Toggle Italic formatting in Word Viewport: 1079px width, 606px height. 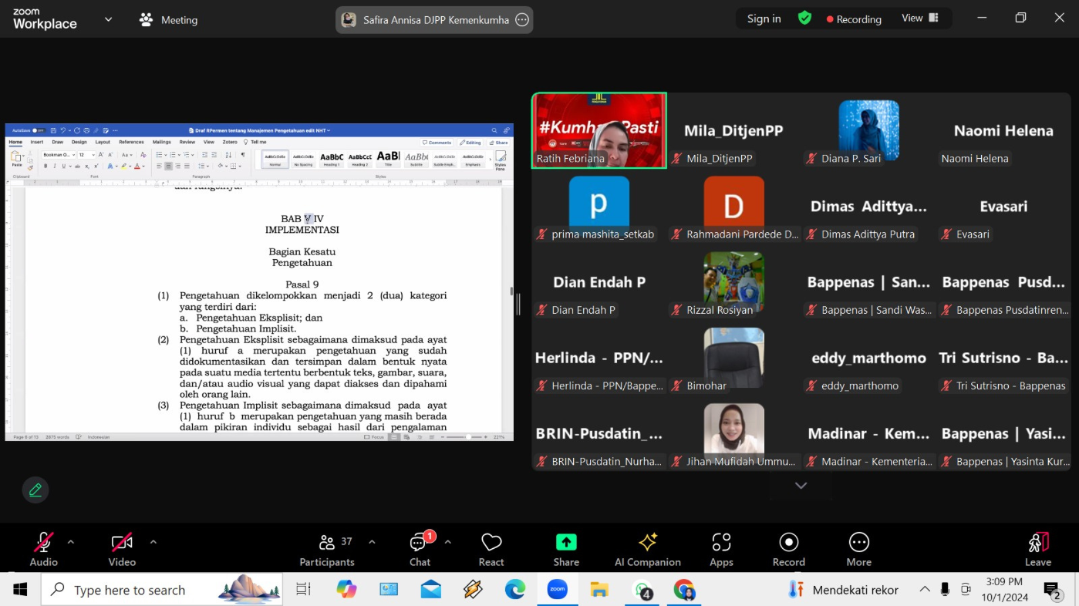coord(55,166)
